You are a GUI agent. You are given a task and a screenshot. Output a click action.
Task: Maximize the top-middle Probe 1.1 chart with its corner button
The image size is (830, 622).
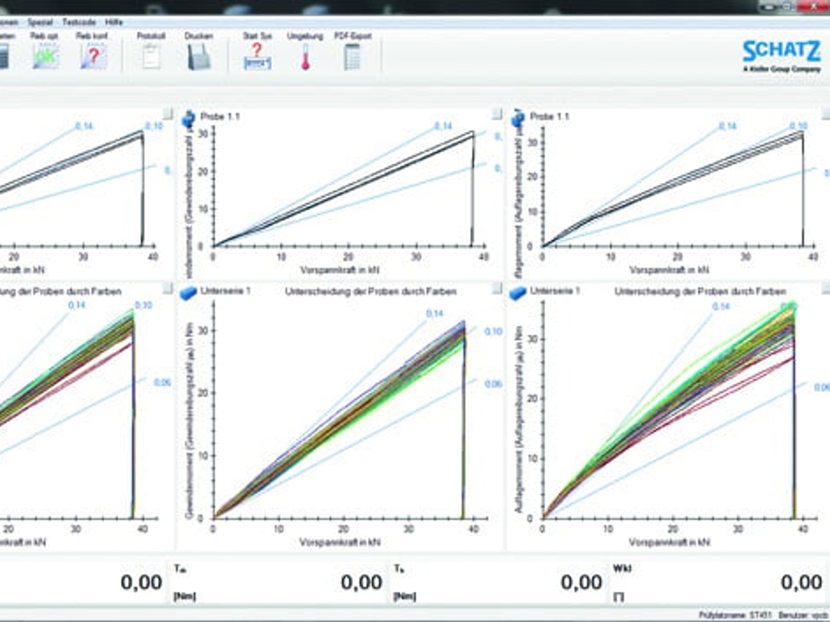(497, 113)
